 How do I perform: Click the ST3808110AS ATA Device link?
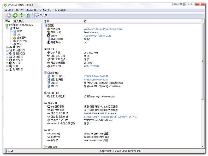110,117
